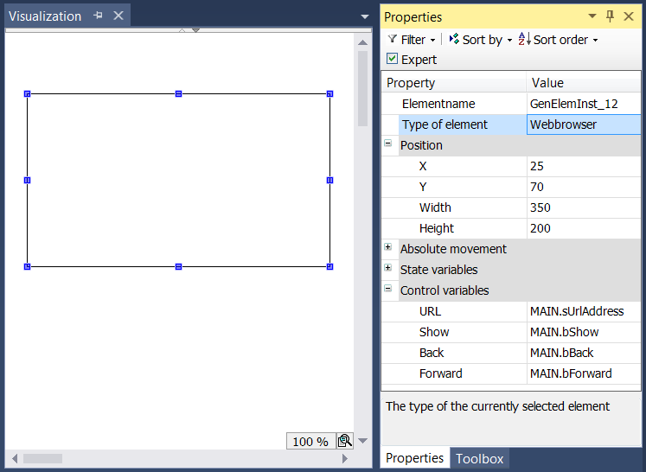Viewport: 646px width, 472px height.
Task: Collapse the Position group
Action: (388, 144)
